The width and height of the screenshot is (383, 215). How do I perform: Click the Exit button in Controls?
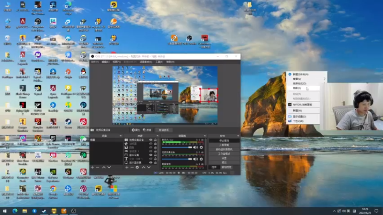point(224,162)
